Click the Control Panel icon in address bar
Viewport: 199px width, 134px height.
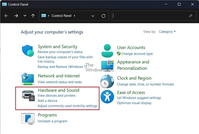[x=44, y=16]
